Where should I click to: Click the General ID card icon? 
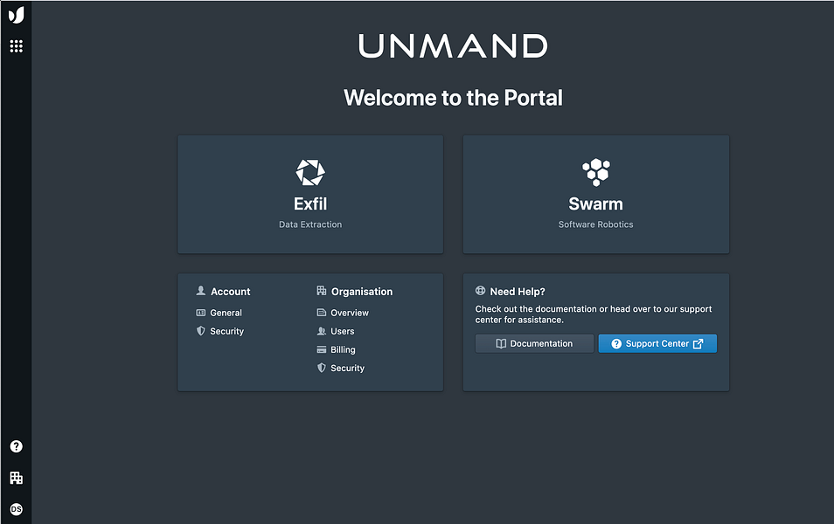200,313
